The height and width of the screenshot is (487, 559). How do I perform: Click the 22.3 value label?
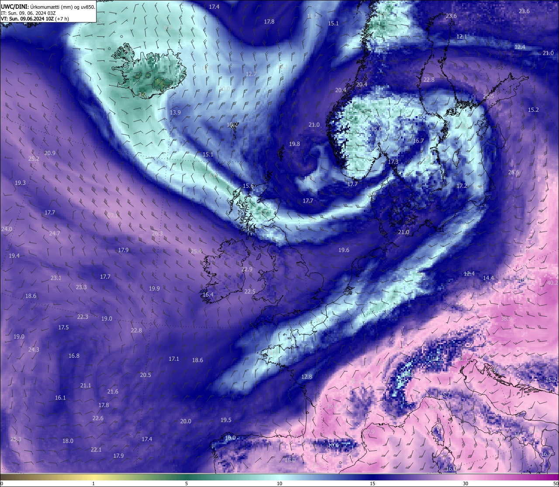click(83, 317)
